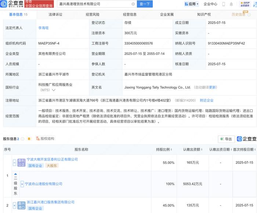Collapse the 二级股东 arrow
The image size is (257, 213).
click(15, 174)
